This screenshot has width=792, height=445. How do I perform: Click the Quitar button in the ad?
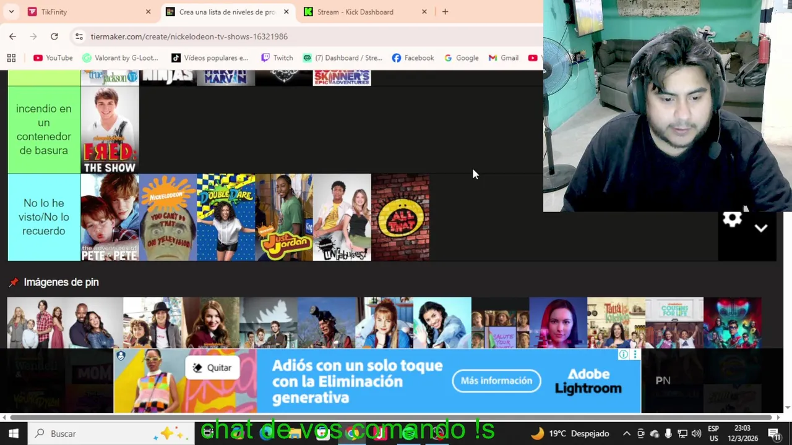212,368
